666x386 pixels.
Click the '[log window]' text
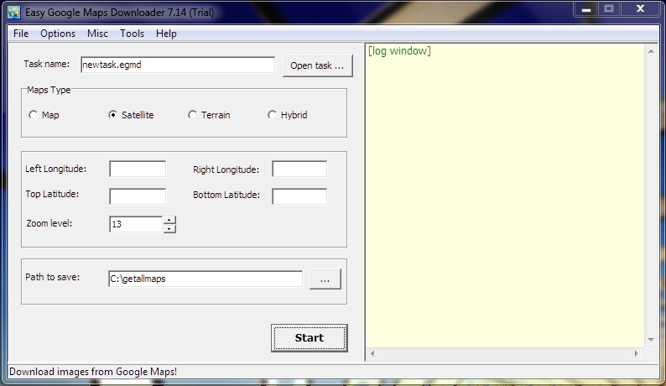tap(399, 51)
